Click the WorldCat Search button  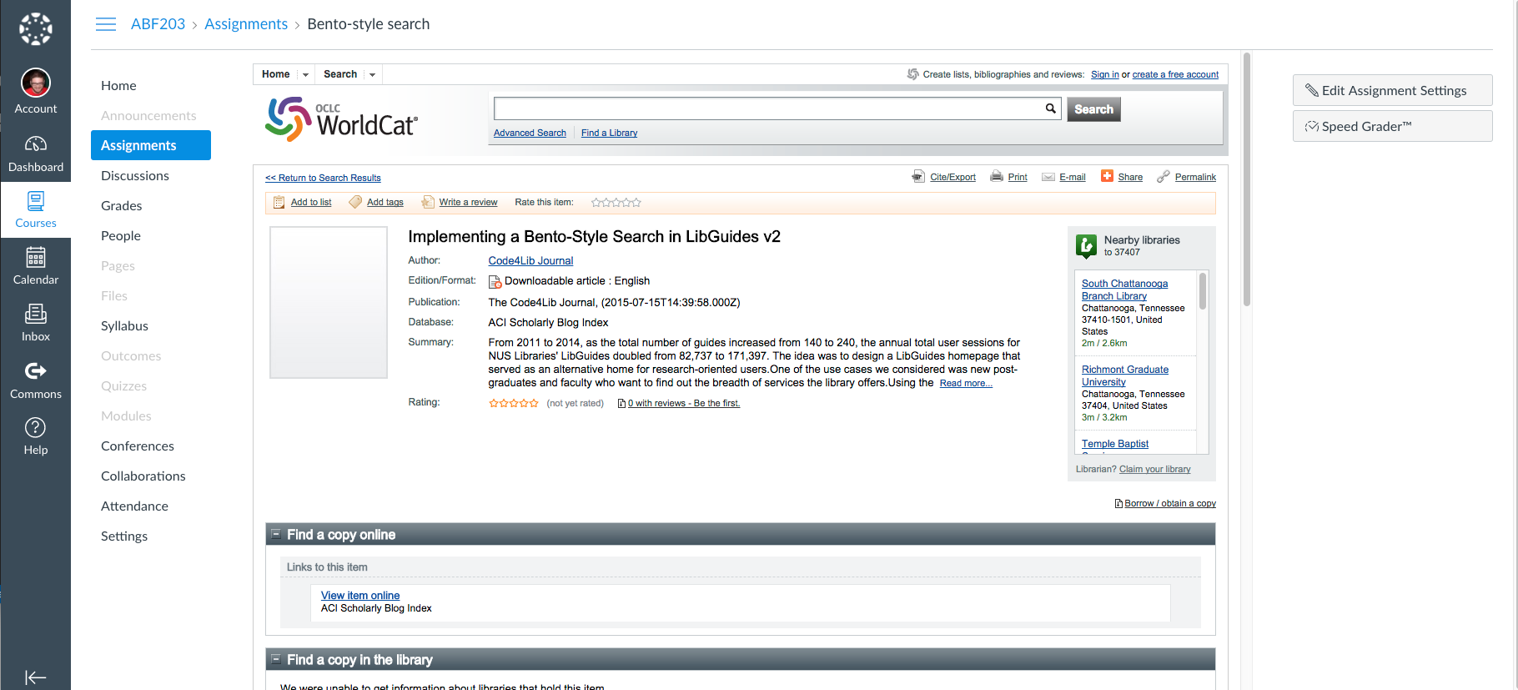point(1093,109)
